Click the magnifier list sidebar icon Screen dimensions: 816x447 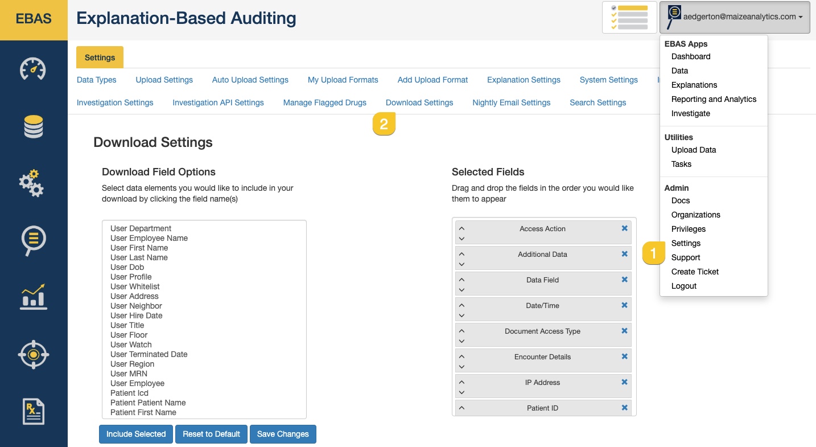pyautogui.click(x=33, y=240)
